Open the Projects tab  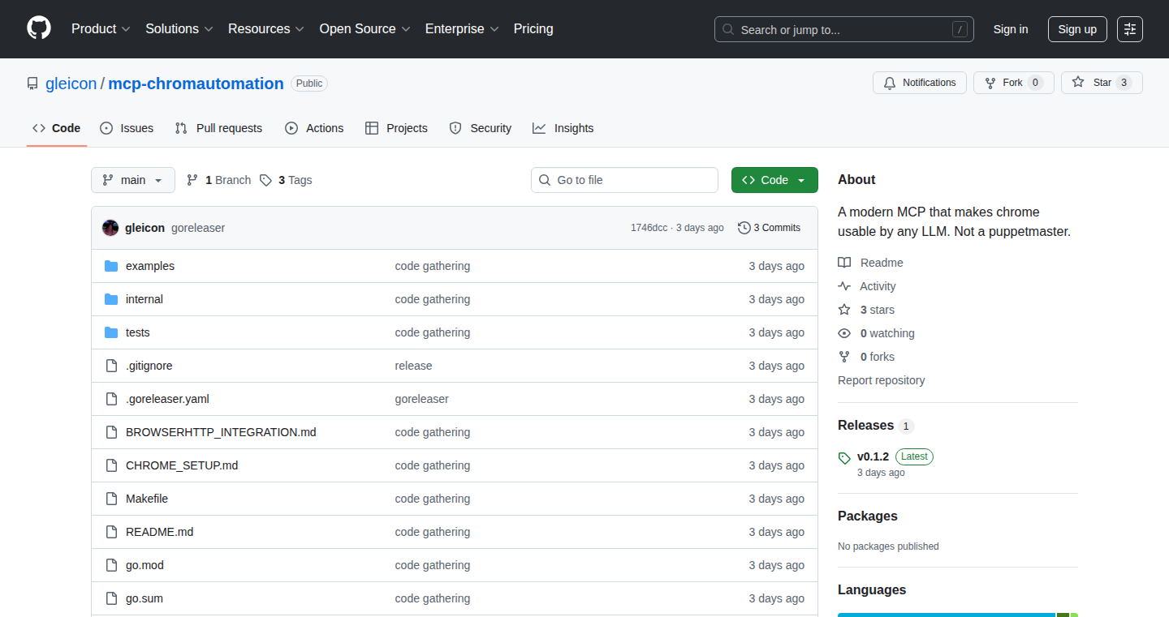[396, 128]
